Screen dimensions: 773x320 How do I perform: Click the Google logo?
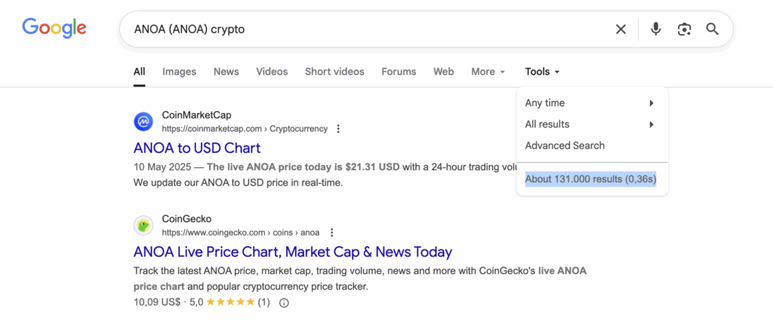click(54, 29)
